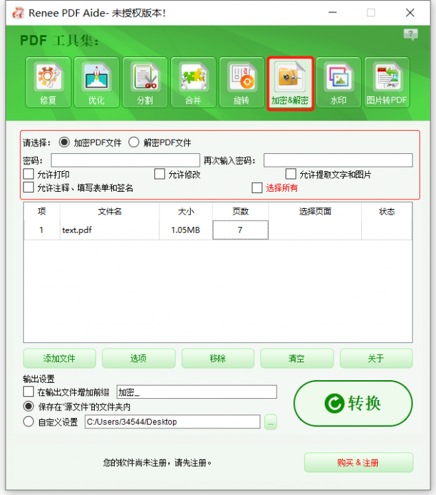Click the 购买 & 注册 button
Screen dimensions: 436x495
click(358, 463)
